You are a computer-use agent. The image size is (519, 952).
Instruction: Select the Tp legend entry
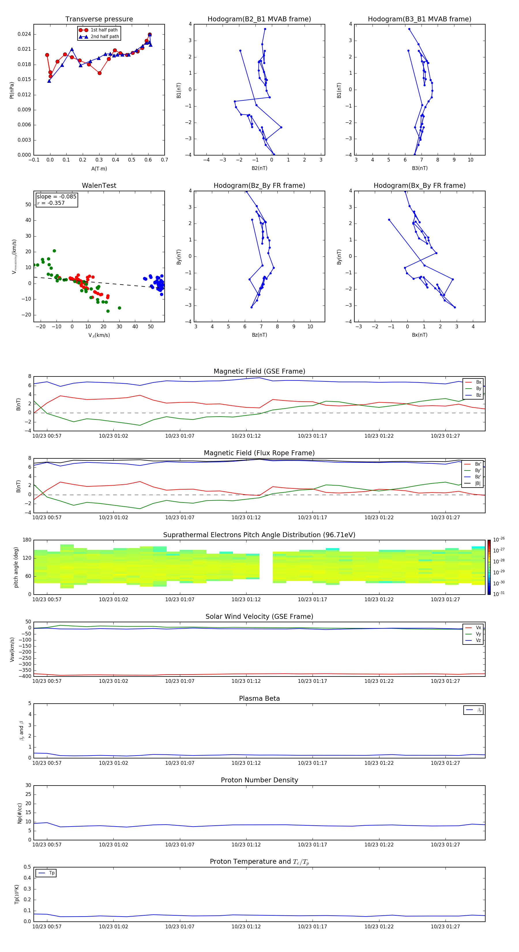[46, 873]
